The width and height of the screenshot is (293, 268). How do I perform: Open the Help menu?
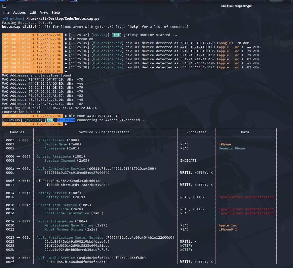point(56,12)
